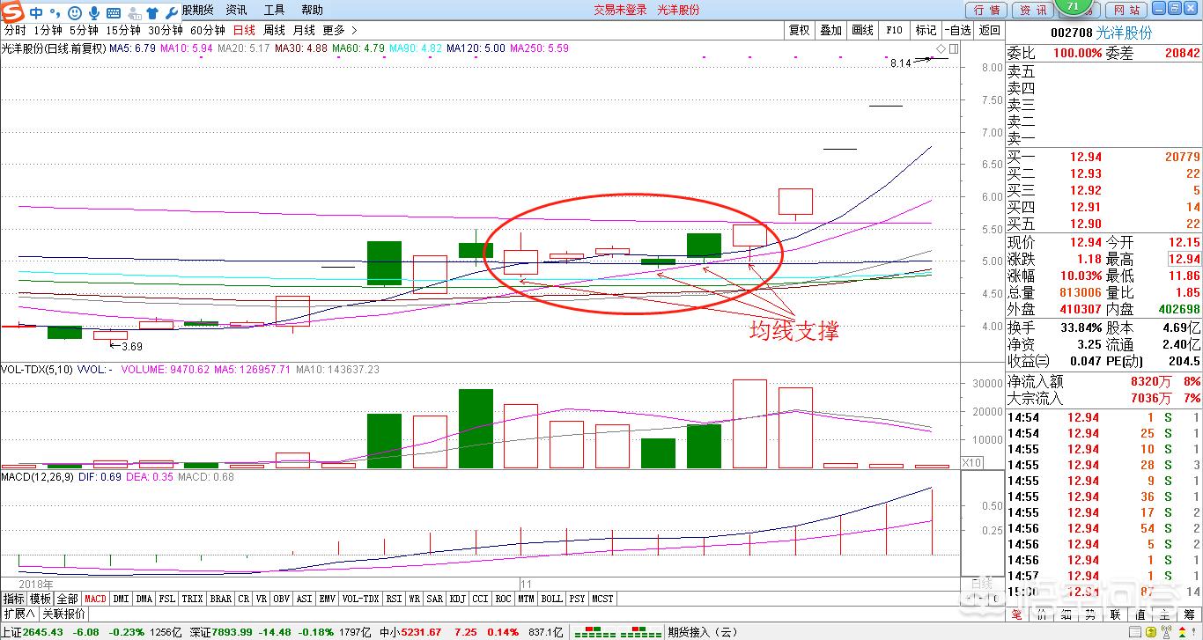
Task: Click the green 71 speed ball
Action: 1073,7
